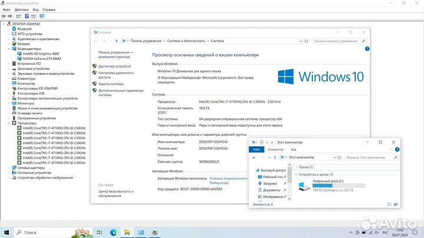Click the Up arrow in Система window
424x238 pixels.
pyautogui.click(x=117, y=41)
